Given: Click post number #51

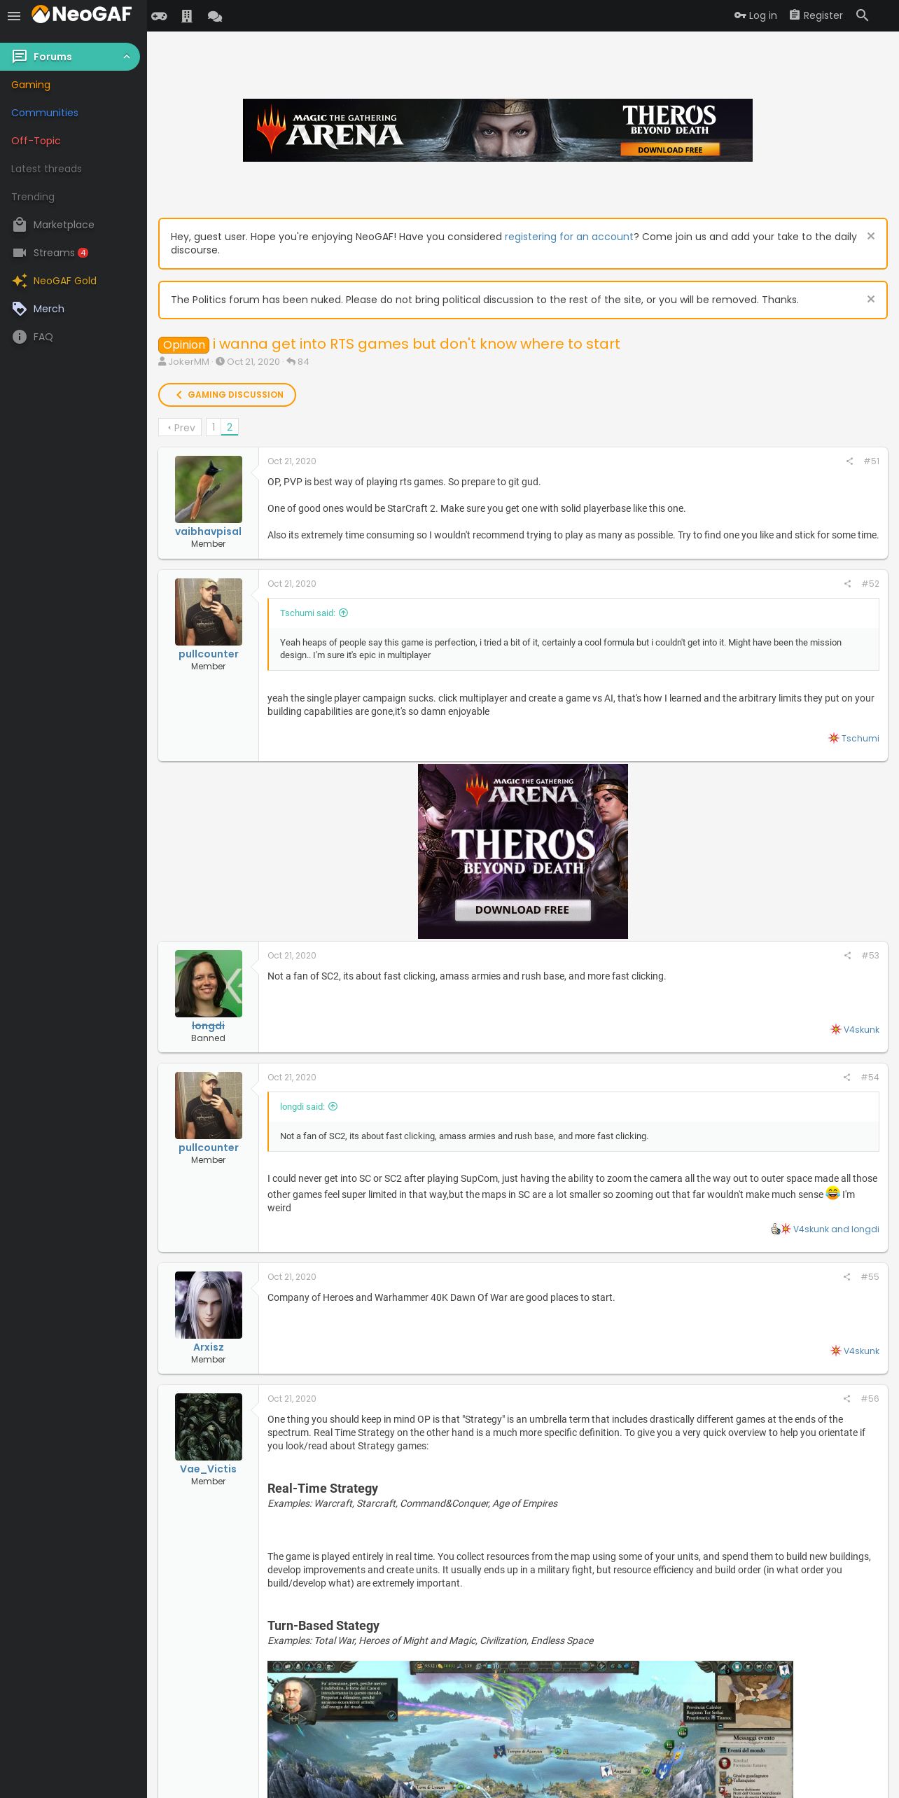Looking at the screenshot, I should coord(871,461).
